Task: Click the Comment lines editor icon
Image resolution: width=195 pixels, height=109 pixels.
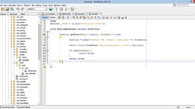Action: [x=119, y=18]
